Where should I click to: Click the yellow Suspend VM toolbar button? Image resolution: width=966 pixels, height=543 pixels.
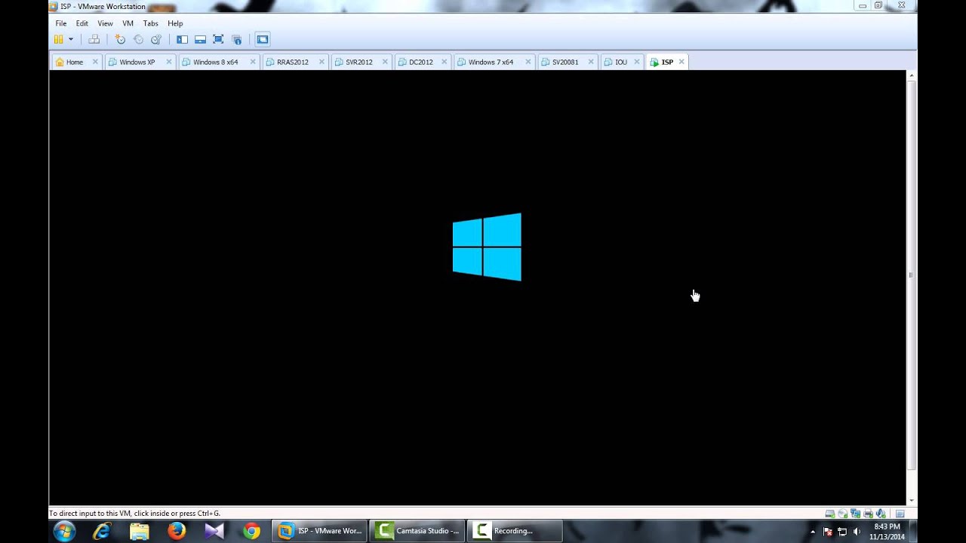58,39
